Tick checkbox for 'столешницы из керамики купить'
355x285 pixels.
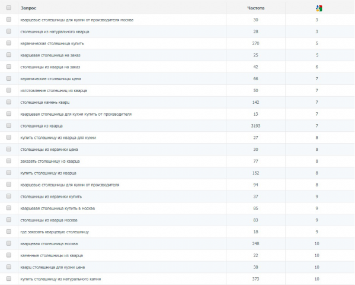(9, 197)
